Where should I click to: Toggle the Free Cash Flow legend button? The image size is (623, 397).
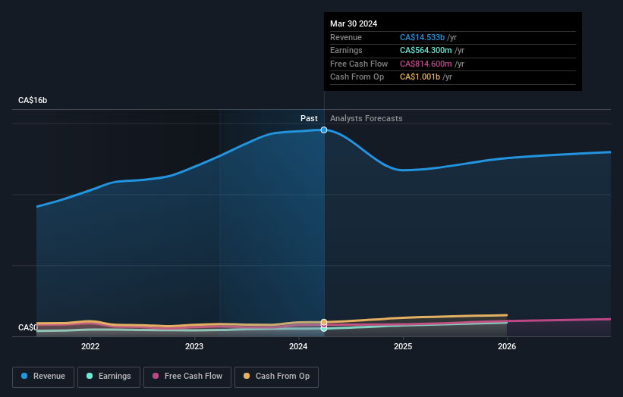point(187,377)
